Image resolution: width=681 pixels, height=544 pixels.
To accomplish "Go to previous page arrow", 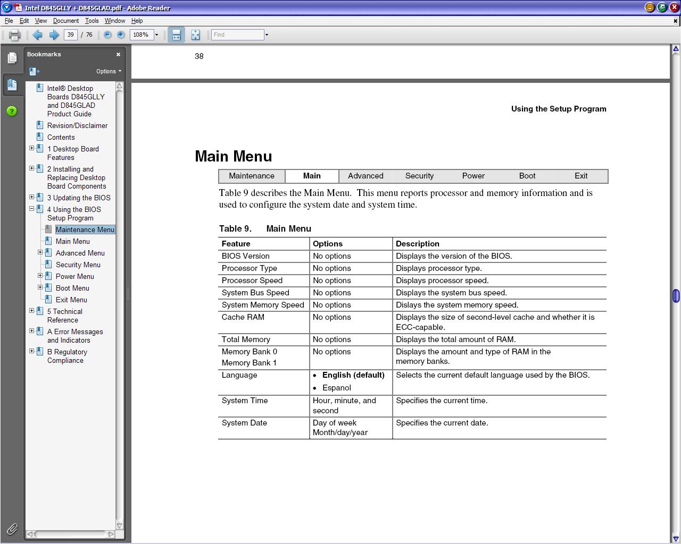I will pos(37,35).
